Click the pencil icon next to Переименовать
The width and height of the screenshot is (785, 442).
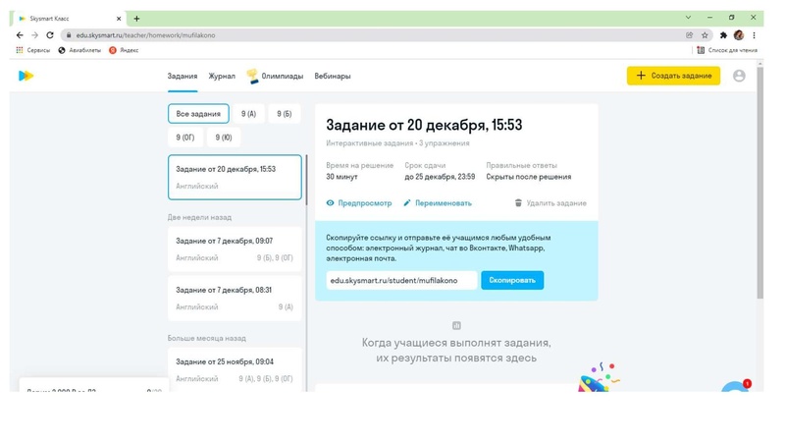tap(407, 203)
